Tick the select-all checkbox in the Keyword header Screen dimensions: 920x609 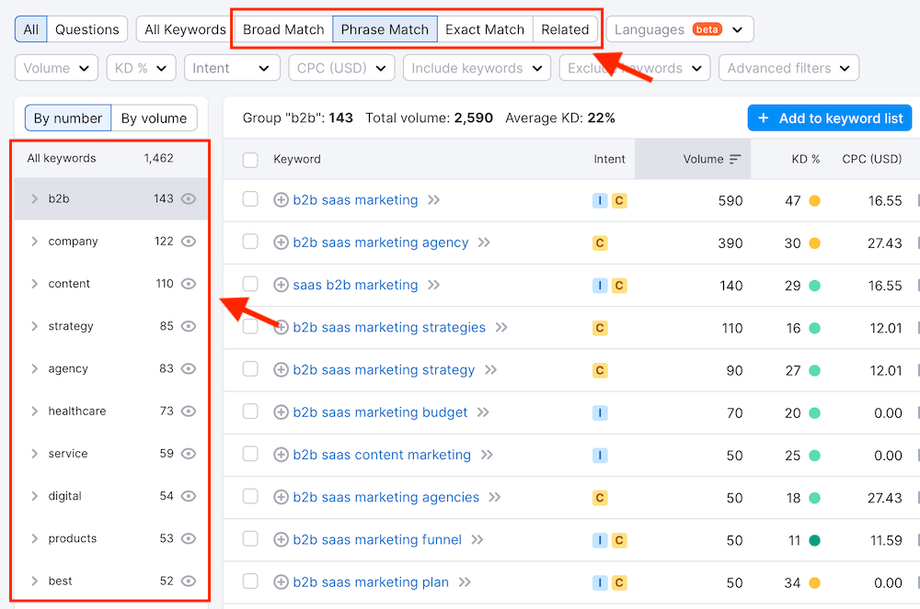click(x=250, y=160)
